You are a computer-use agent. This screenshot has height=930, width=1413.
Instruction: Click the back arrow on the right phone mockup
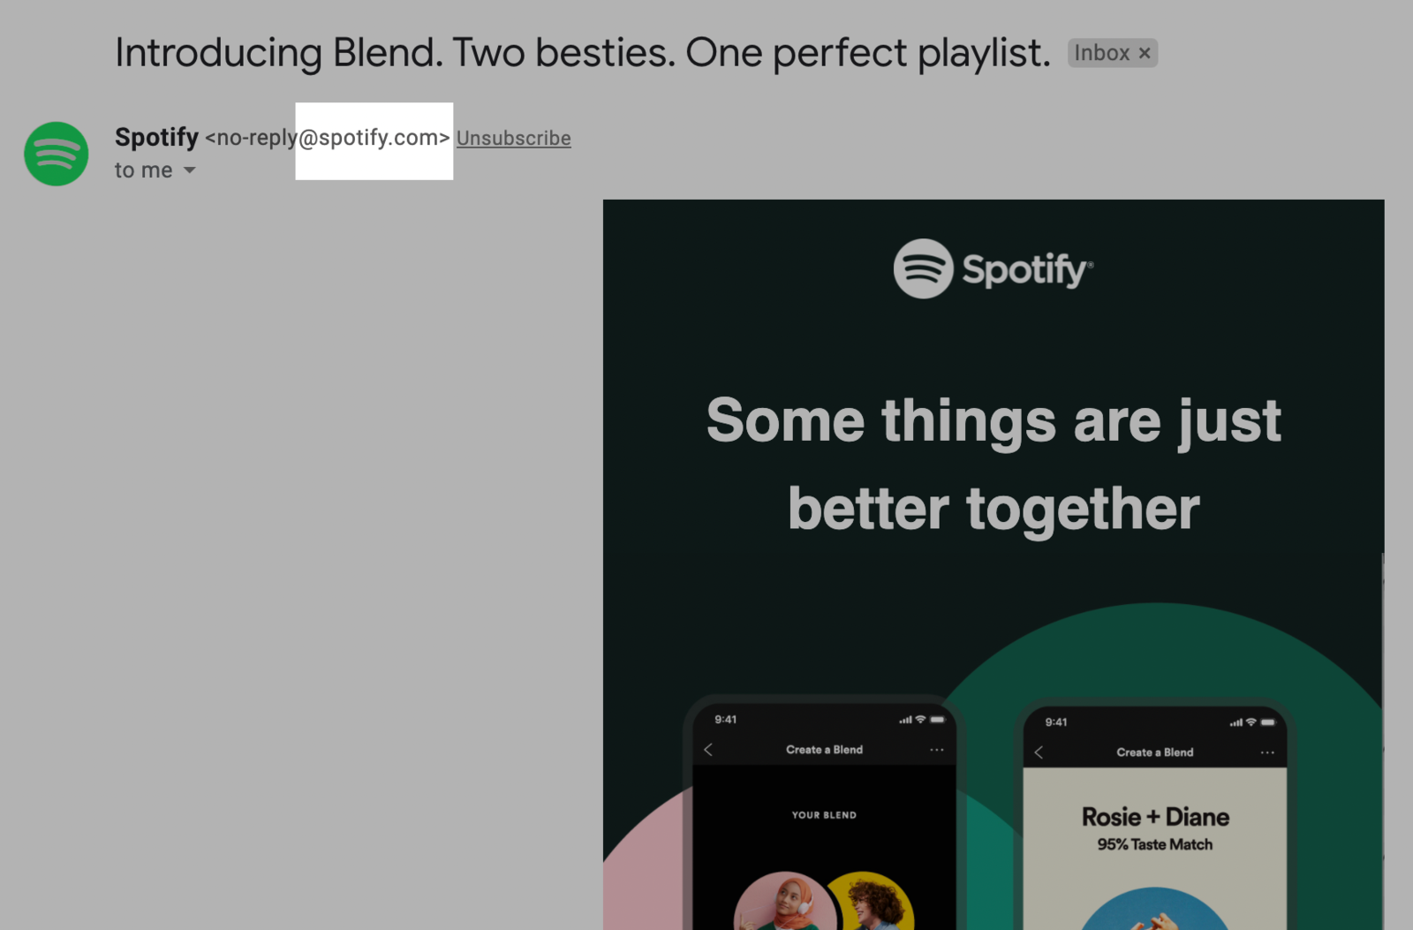(x=1039, y=752)
